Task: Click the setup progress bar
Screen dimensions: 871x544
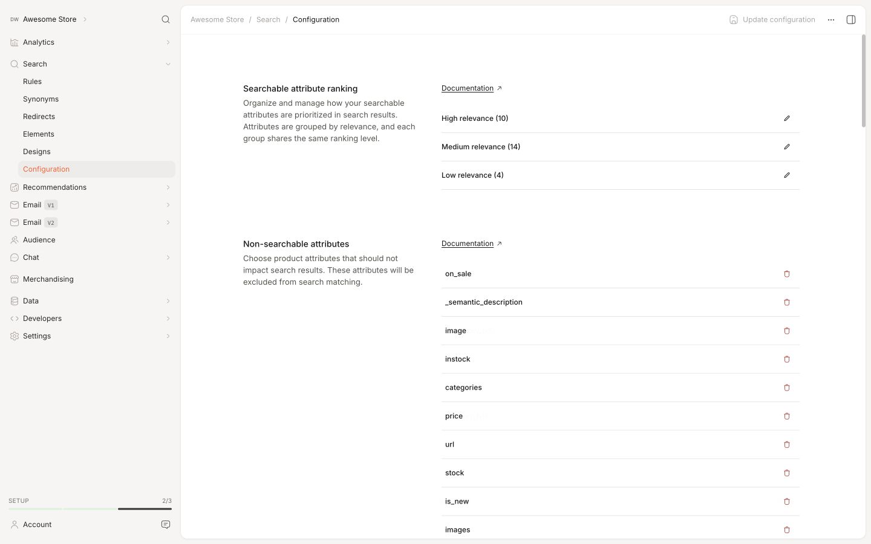Action: click(x=90, y=509)
